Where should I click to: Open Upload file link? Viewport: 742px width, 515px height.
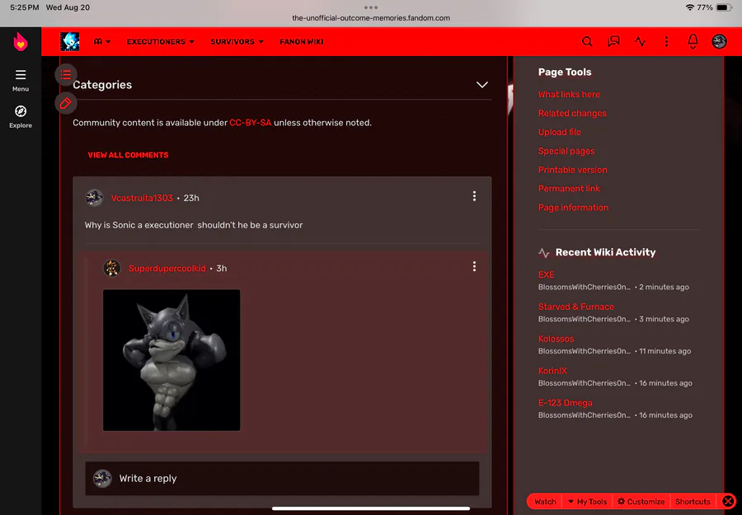pos(559,132)
